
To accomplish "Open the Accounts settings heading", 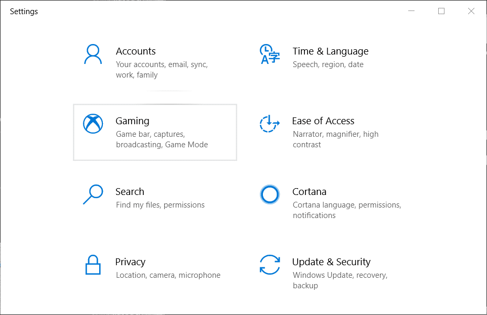I will point(135,51).
